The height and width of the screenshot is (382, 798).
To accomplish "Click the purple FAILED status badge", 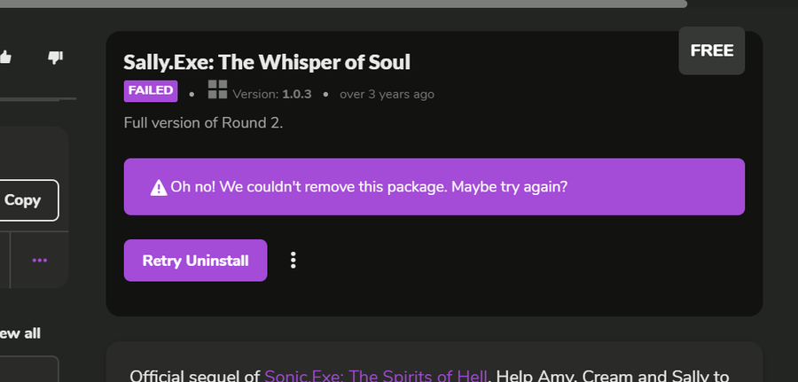I will 151,91.
